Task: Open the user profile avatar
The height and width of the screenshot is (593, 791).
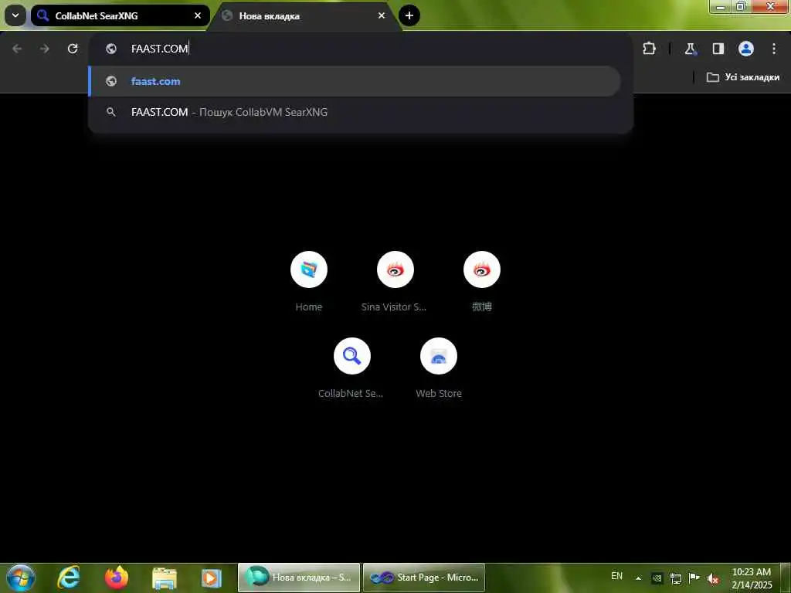Action: point(746,49)
